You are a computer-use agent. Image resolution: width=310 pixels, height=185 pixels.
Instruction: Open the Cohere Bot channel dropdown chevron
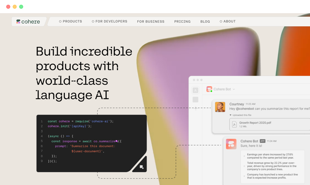[x=234, y=90]
